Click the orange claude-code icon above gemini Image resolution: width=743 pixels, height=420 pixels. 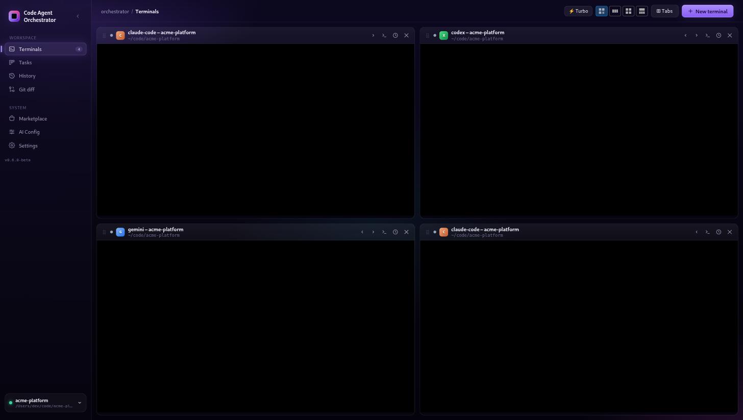coord(120,35)
